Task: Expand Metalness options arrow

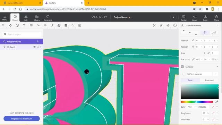Action: (x=217, y=119)
